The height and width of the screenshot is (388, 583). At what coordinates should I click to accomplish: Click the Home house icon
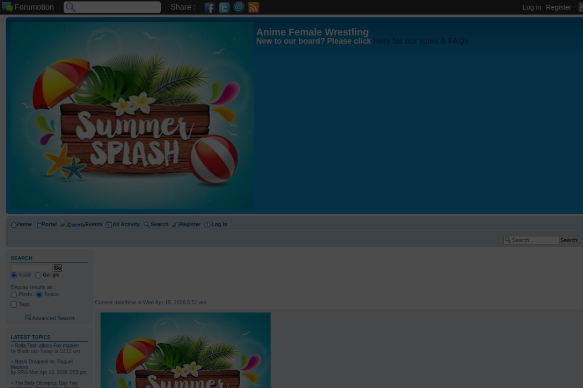coord(14,225)
